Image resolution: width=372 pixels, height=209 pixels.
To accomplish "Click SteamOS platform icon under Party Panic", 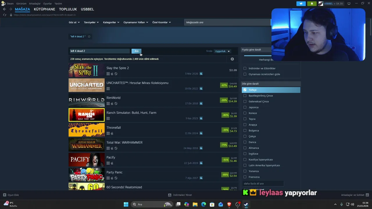I will [x=116, y=178].
